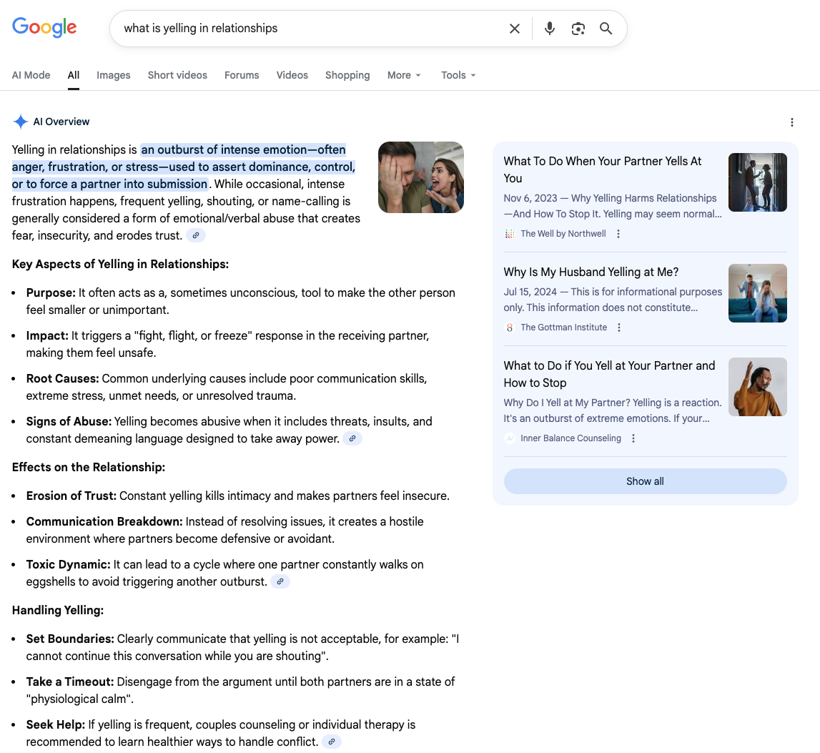Screen dimensions: 820x753
Task: Select the All tab
Action: tap(73, 75)
